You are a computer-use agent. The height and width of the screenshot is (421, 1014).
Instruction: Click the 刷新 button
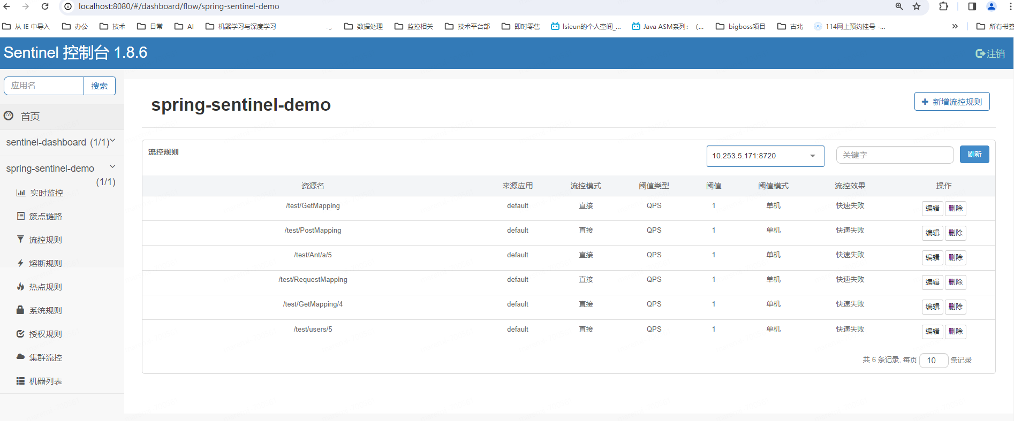coord(974,155)
